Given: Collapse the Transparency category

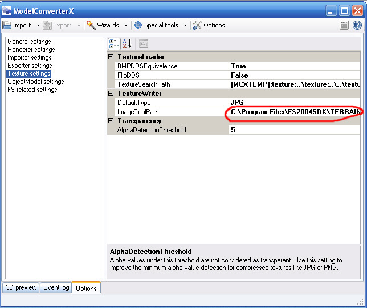Looking at the screenshot, I should coord(111,121).
